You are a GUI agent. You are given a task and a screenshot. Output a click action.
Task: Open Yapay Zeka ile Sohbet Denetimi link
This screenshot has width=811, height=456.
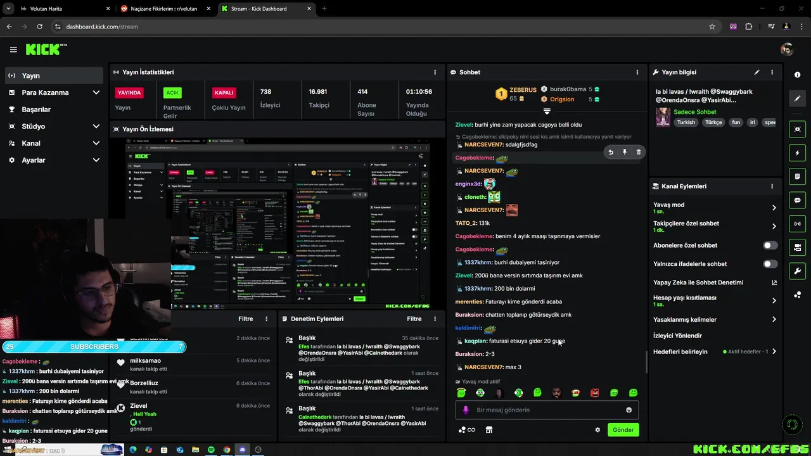pos(715,282)
